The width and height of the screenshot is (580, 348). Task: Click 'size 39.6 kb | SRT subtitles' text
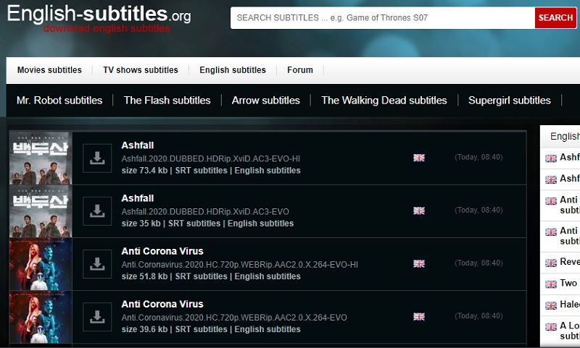click(174, 329)
